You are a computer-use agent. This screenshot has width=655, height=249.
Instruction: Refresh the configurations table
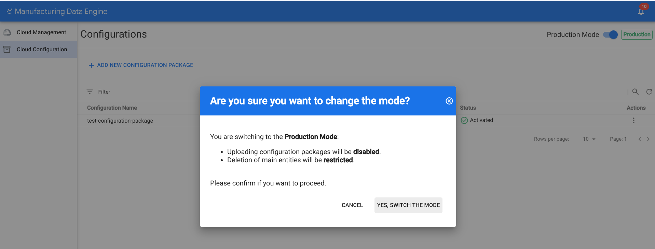pos(649,92)
